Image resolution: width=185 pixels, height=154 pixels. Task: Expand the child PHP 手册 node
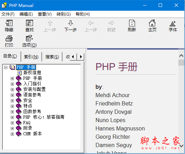(x=12, y=78)
